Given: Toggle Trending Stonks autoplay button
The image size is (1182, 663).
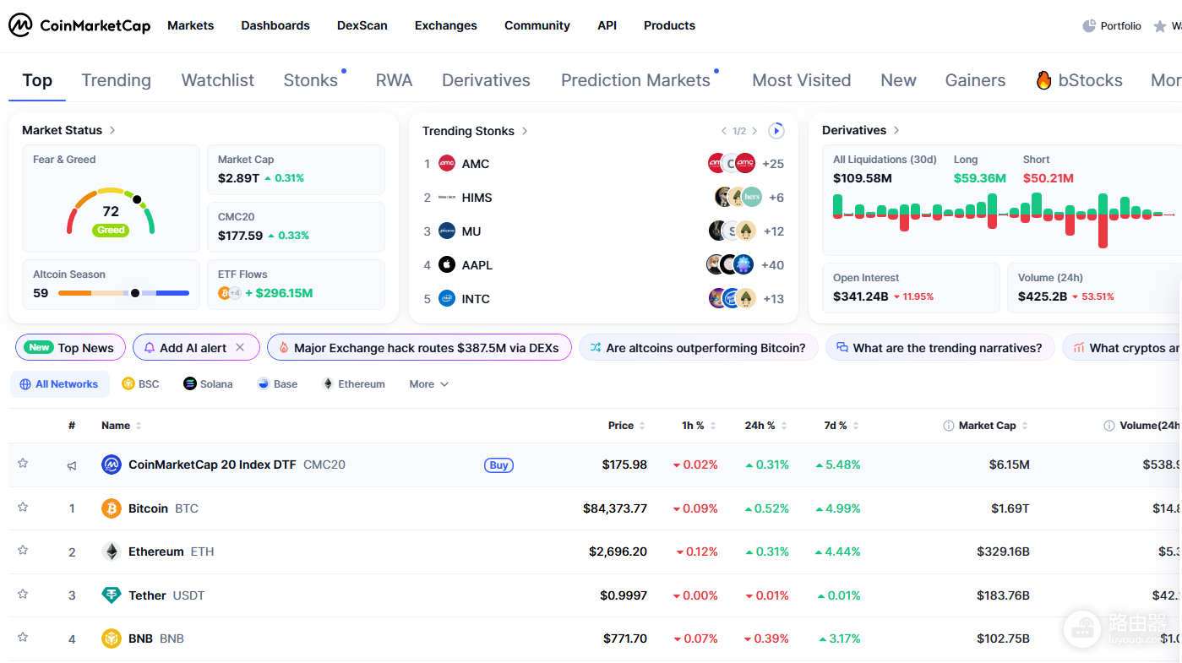Looking at the screenshot, I should point(776,131).
